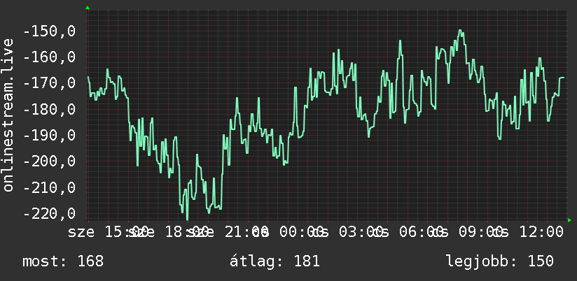This screenshot has height=281, width=577.
Task: Click the -190,0 Y-axis label
Action: coord(49,136)
